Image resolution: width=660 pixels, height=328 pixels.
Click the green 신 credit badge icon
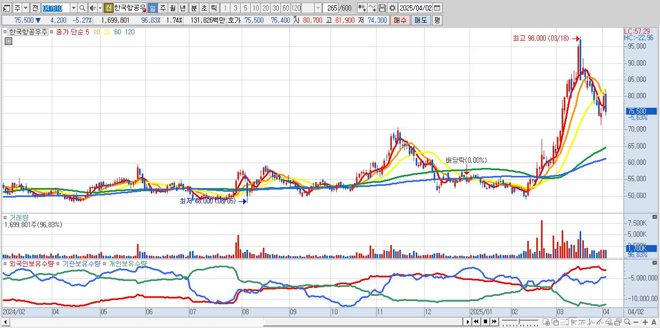click(108, 8)
